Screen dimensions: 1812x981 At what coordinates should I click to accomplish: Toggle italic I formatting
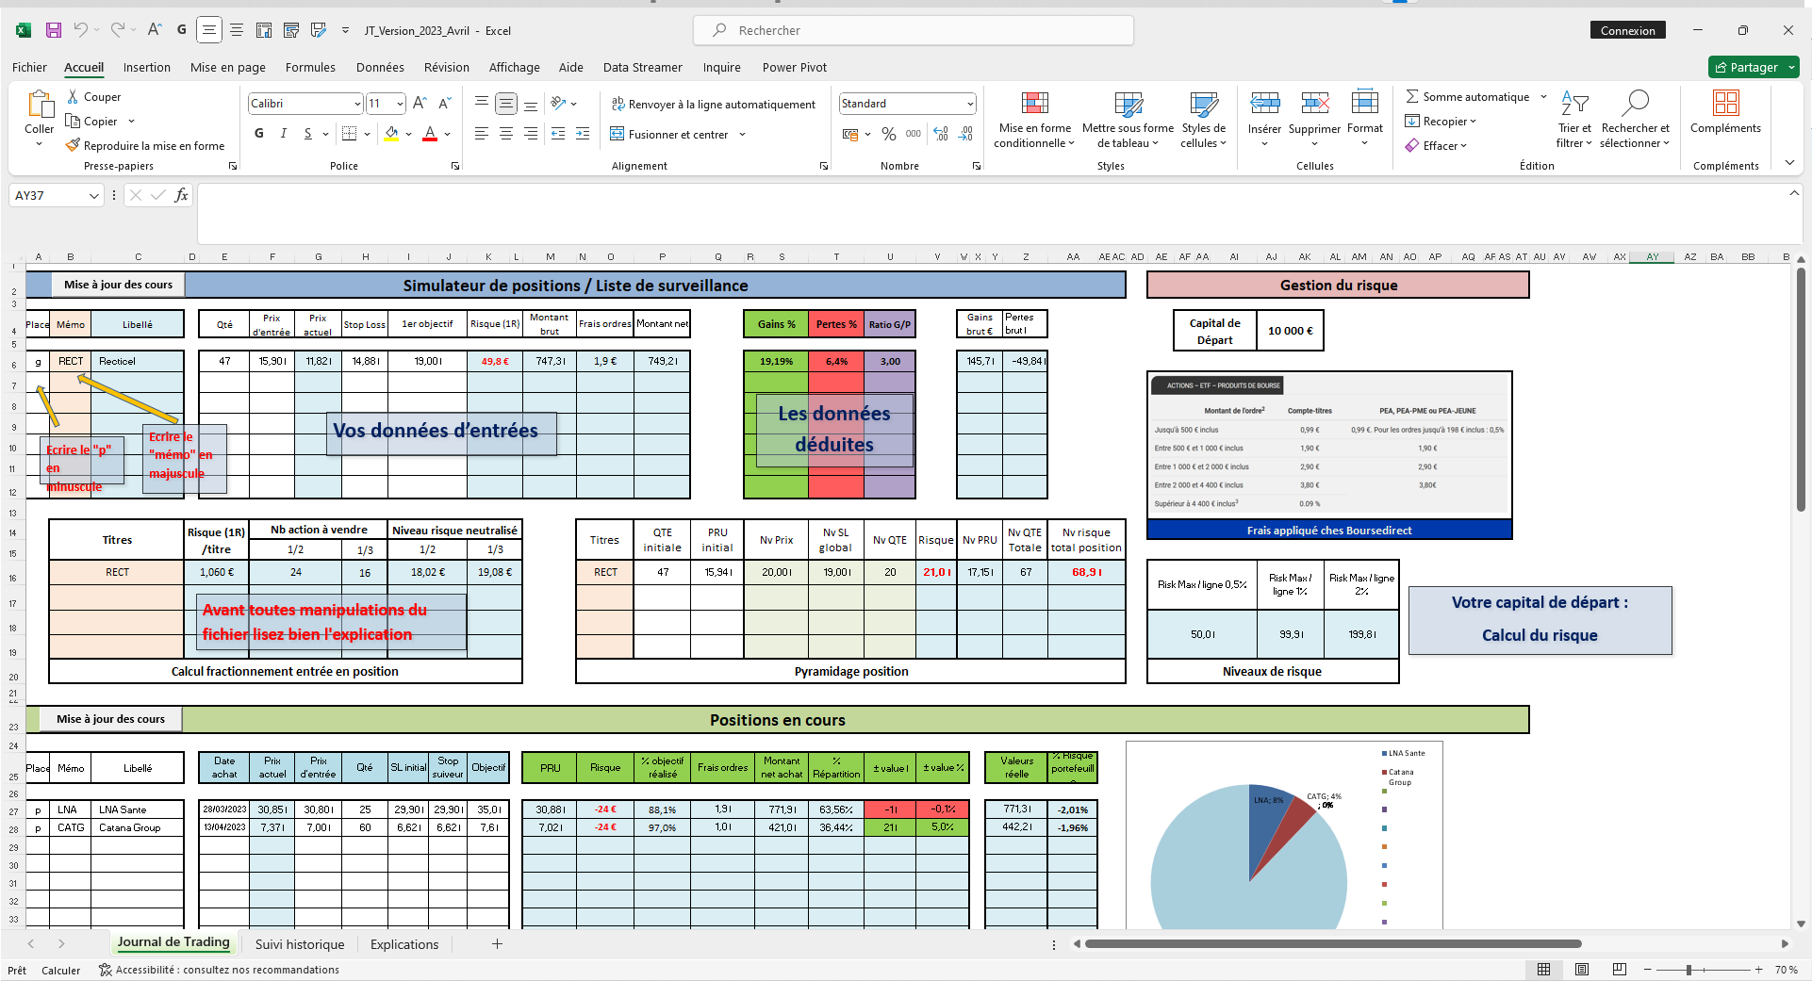click(283, 134)
